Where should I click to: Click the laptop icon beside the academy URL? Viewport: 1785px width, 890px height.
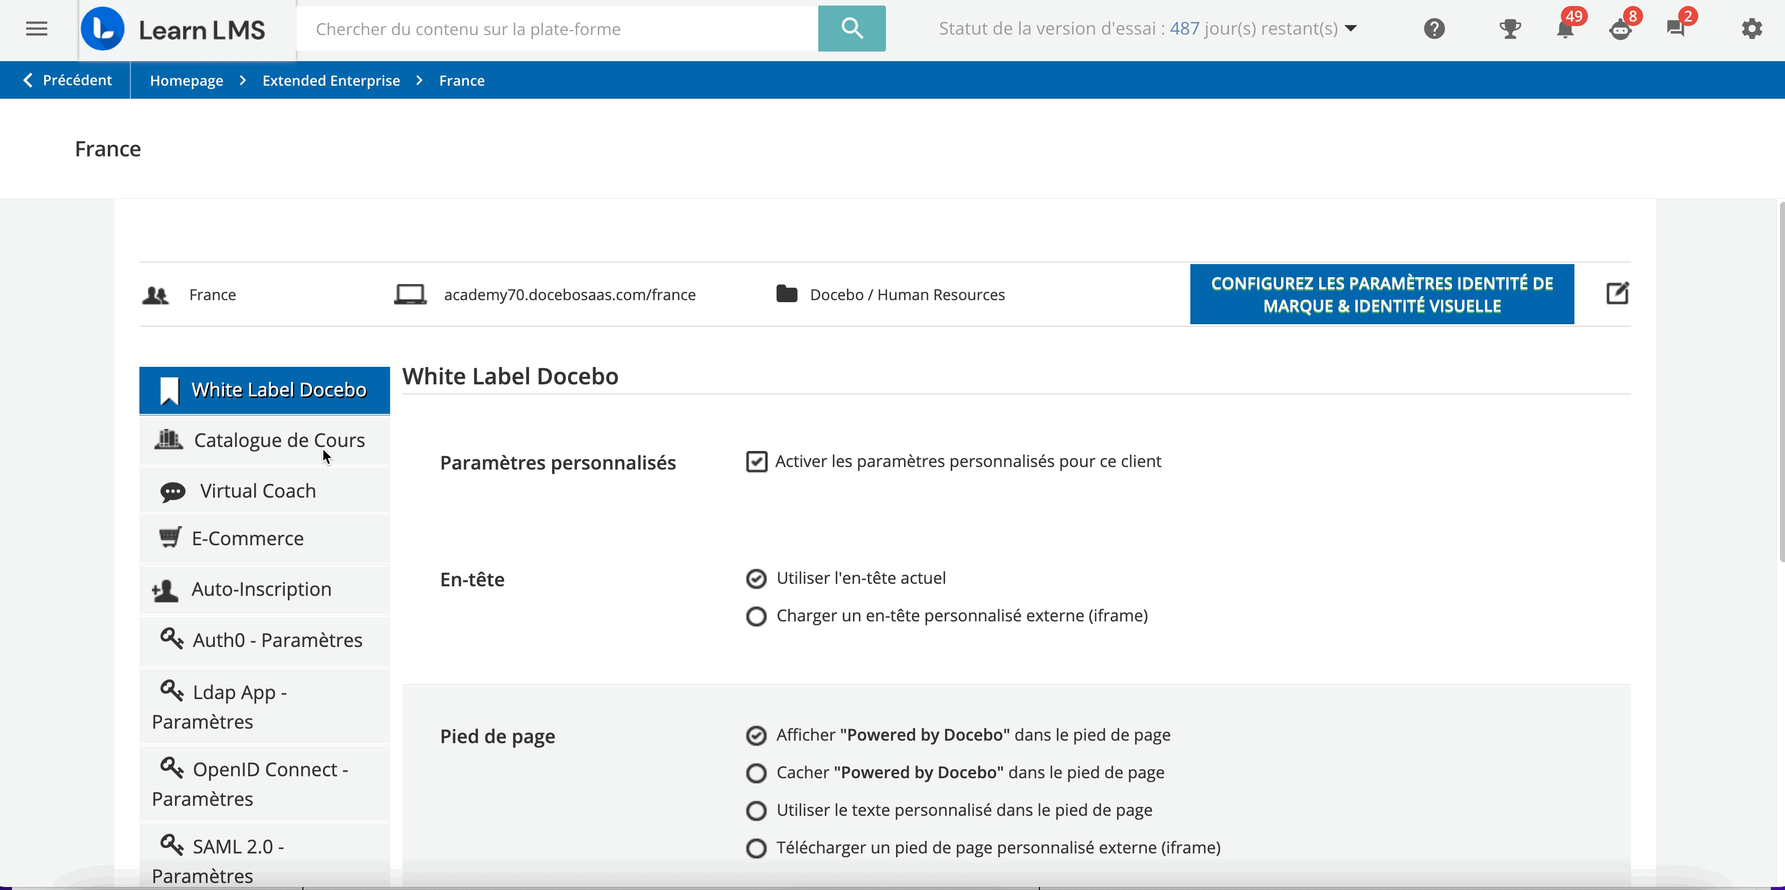coord(410,294)
